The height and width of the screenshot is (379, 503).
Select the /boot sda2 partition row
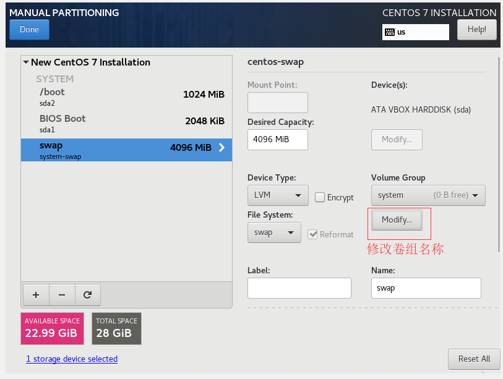[126, 97]
